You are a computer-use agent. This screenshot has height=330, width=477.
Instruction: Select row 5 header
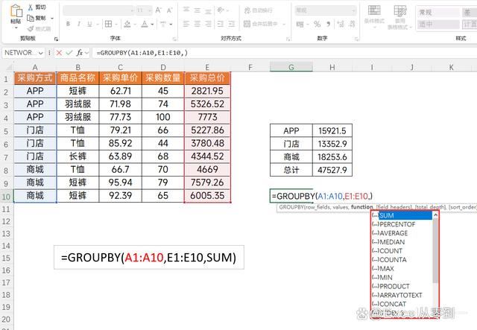(6, 131)
